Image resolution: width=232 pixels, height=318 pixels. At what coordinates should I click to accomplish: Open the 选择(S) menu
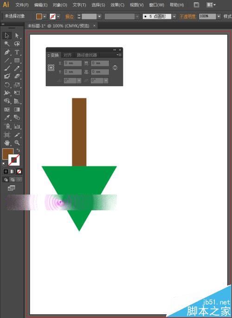click(x=98, y=5)
